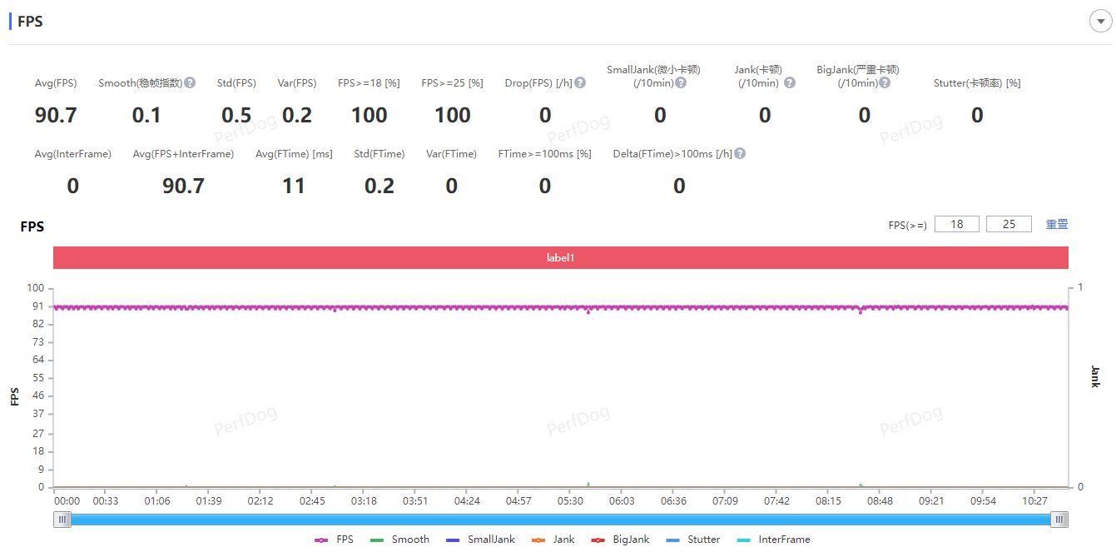
Task: Toggle InterFrame series in legend
Action: point(773,540)
